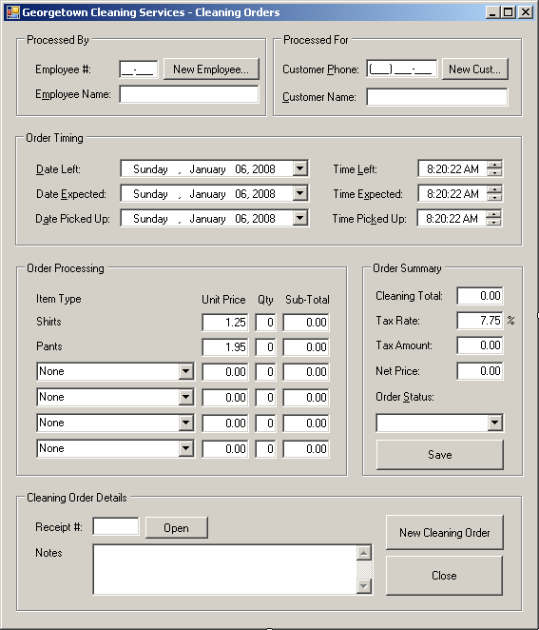Viewport: 539px width, 630px height.
Task: Click the Pants unit price field 1.95
Action: [225, 347]
